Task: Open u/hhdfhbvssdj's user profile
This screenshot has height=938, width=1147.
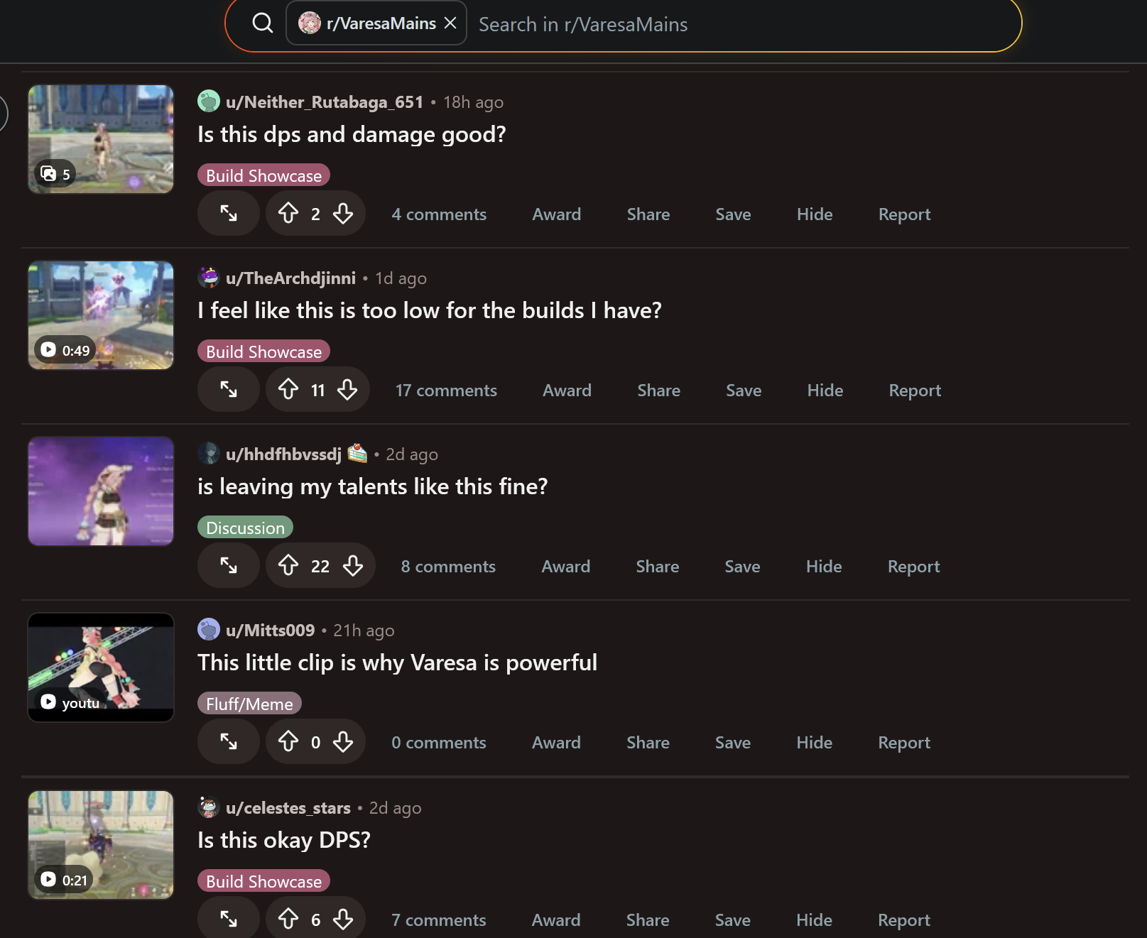Action: click(x=283, y=454)
